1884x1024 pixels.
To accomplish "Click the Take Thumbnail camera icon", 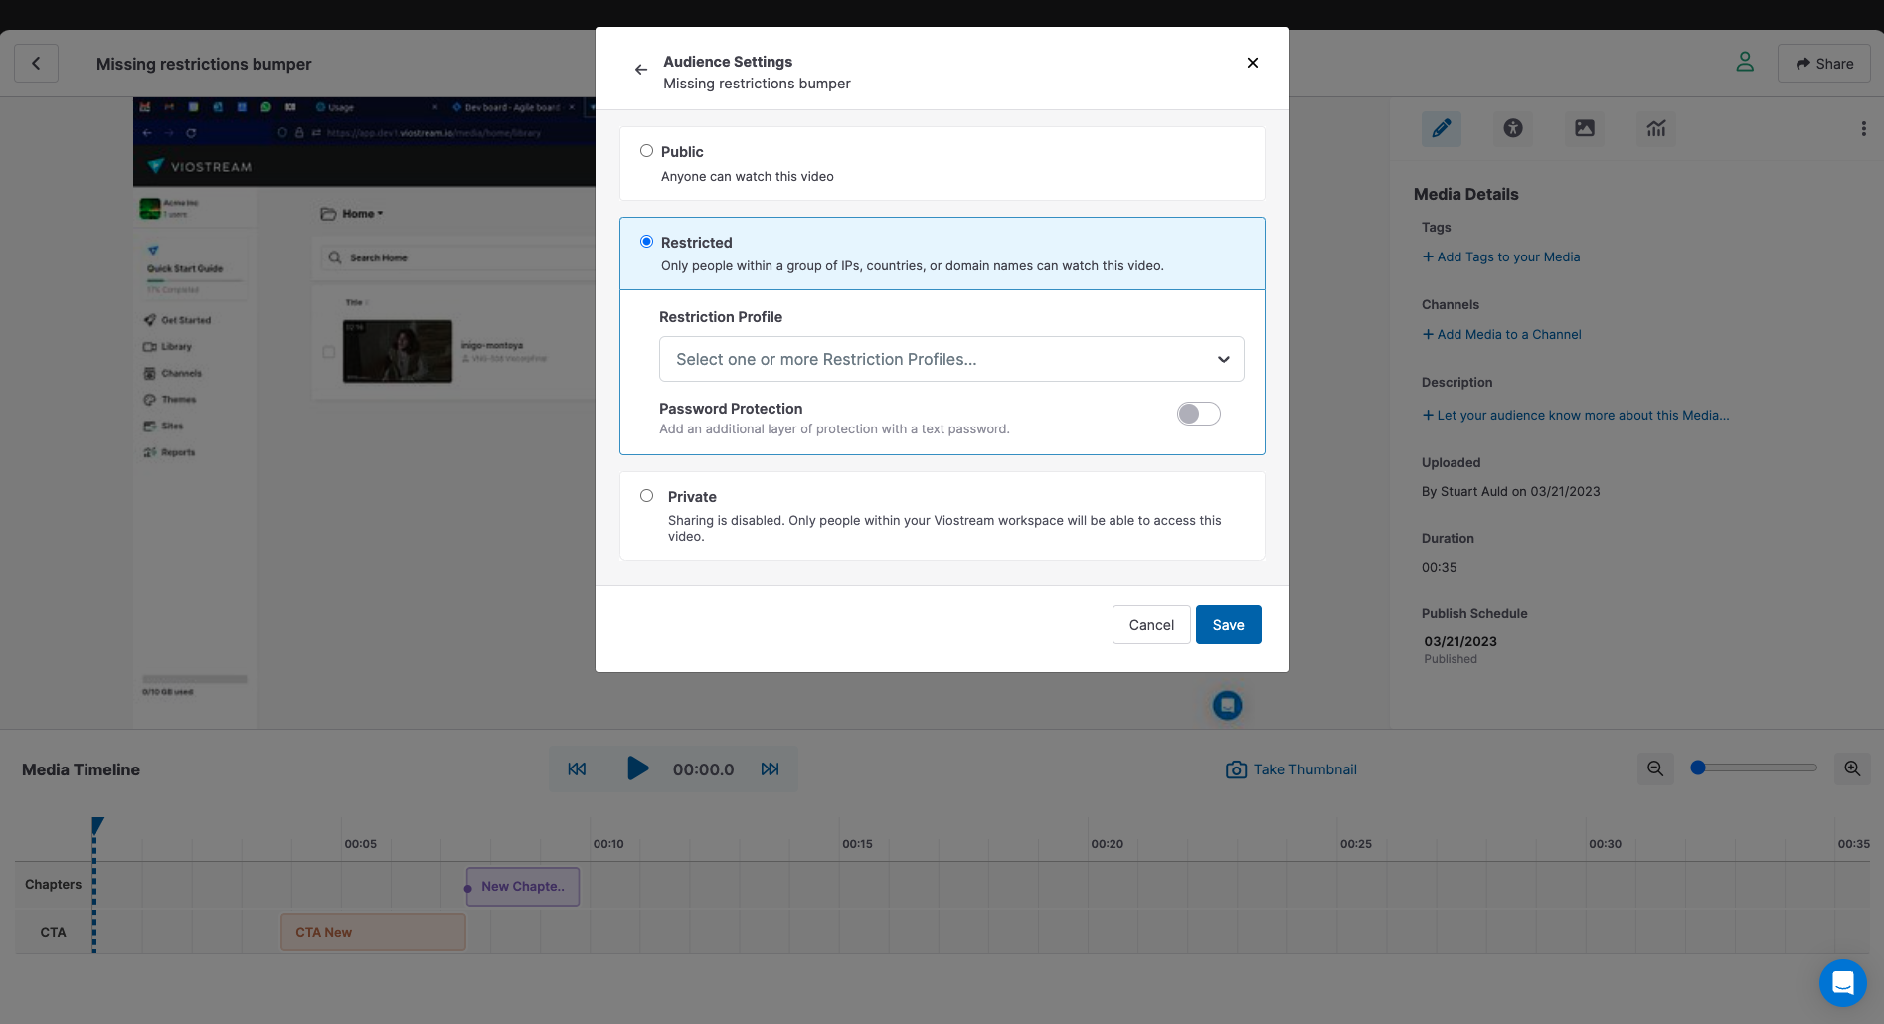I will pos(1236,769).
